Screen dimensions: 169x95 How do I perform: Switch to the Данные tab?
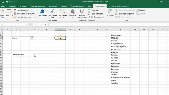(x=64, y=6)
